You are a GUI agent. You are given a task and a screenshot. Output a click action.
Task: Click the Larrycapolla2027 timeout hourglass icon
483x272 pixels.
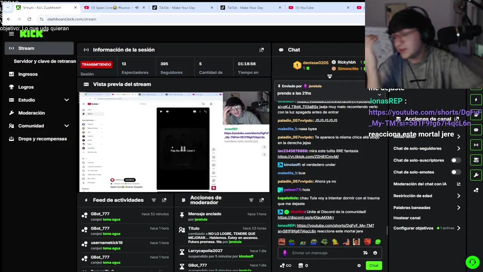[x=182, y=252]
